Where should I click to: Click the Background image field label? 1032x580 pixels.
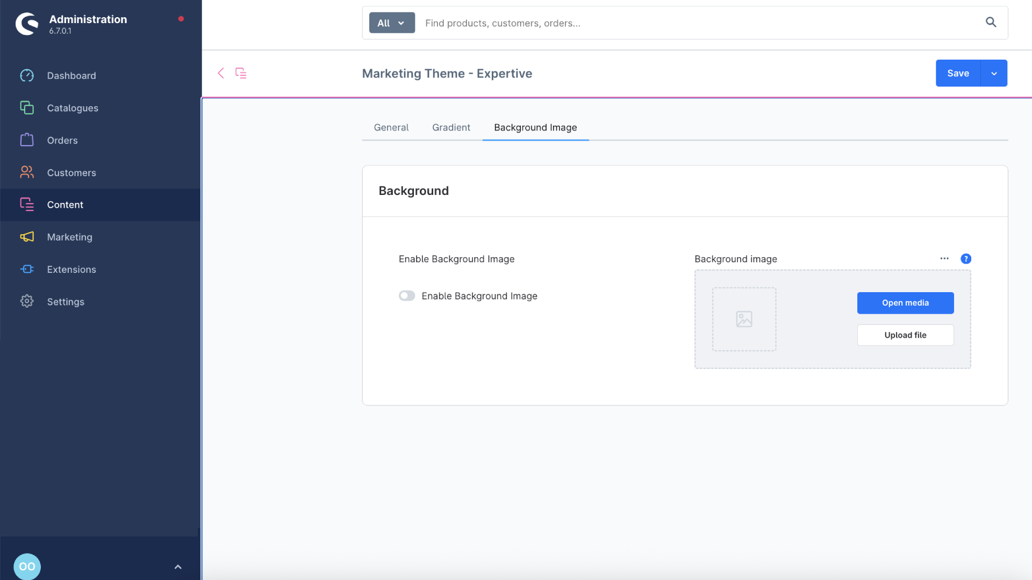tap(735, 259)
